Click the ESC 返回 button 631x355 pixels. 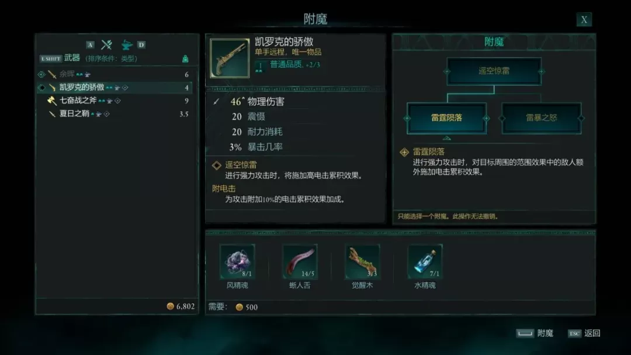tap(584, 333)
